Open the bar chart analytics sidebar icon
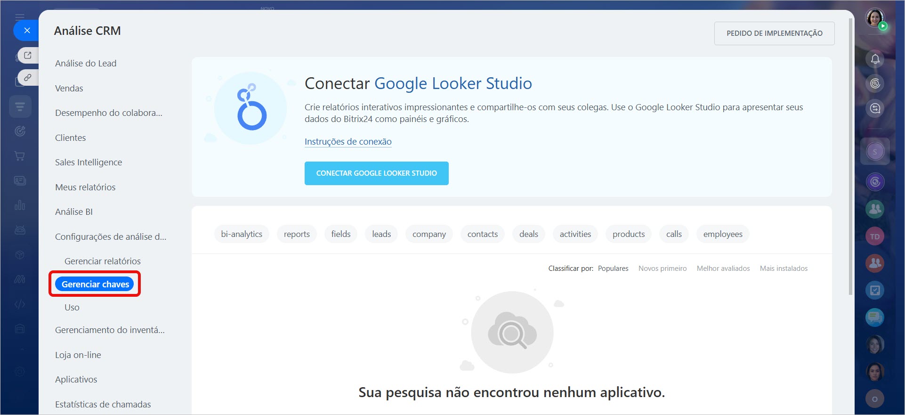 click(20, 205)
